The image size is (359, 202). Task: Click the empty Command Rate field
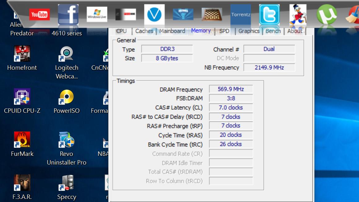tap(231, 153)
